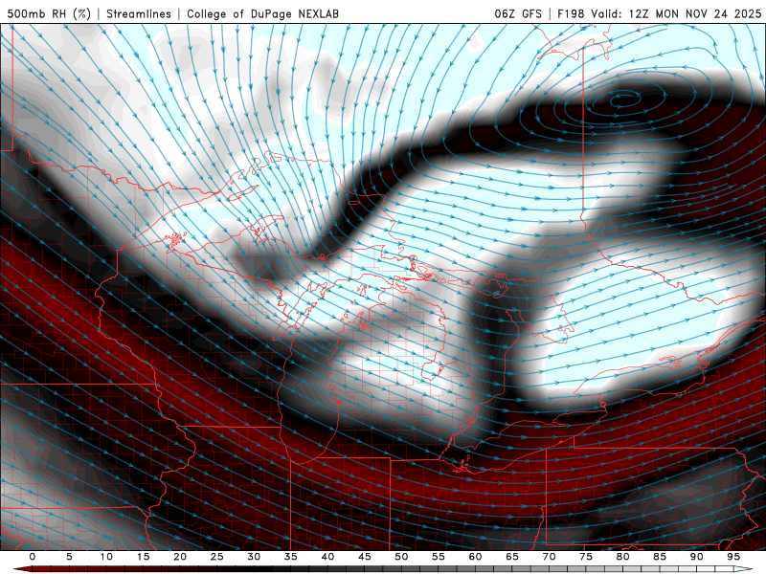This screenshot has width=766, height=574.
Task: Click the "Streamlines" label in header
Action: (x=139, y=13)
